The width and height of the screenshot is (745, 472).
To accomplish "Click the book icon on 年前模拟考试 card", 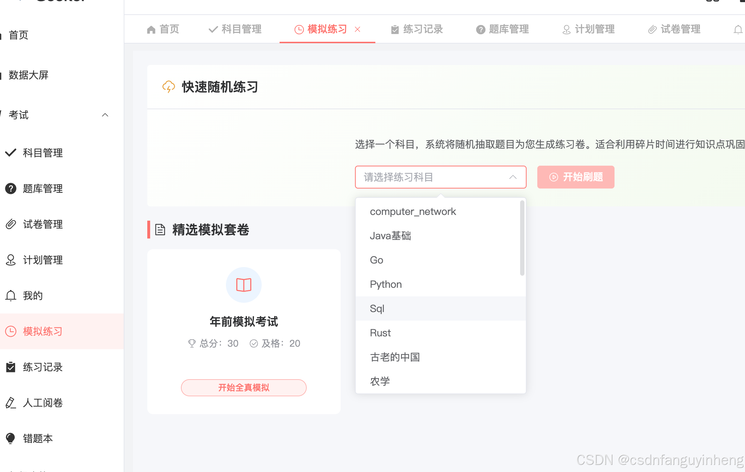I will point(244,285).
